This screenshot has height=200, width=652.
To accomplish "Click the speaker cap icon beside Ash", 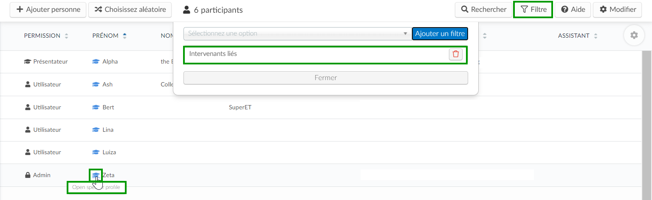I will (96, 84).
